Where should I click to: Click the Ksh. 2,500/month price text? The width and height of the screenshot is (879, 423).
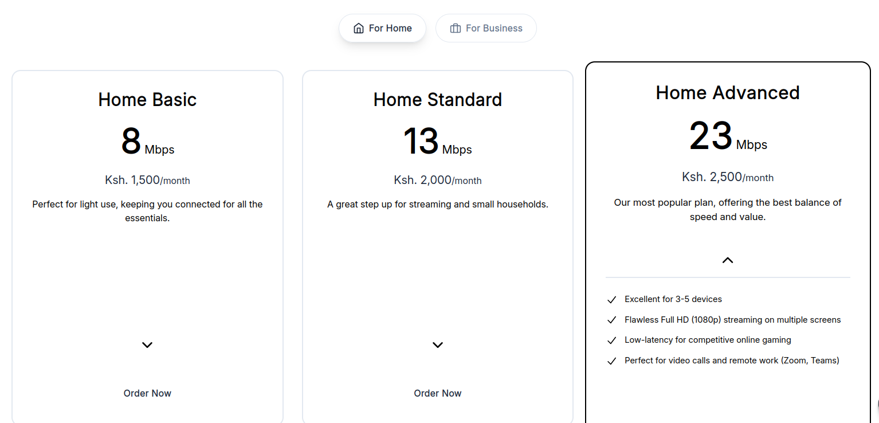click(727, 177)
